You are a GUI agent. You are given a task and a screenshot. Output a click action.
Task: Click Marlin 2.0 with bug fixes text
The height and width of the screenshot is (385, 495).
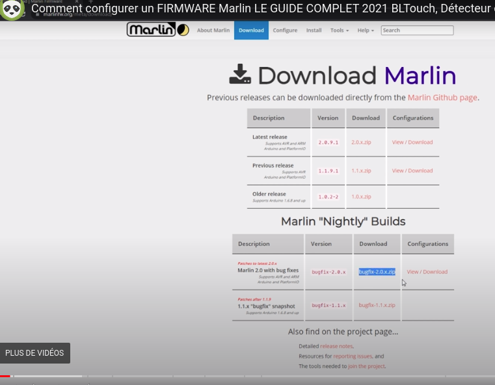[268, 270]
